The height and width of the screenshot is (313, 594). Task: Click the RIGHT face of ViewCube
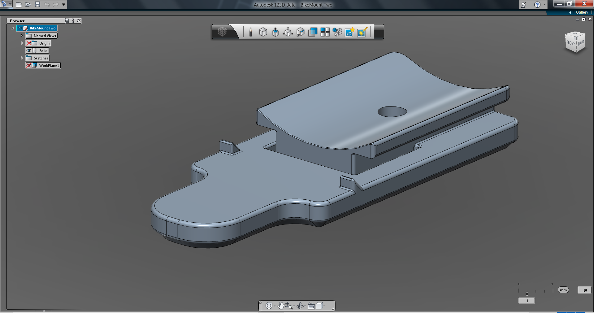(581, 43)
